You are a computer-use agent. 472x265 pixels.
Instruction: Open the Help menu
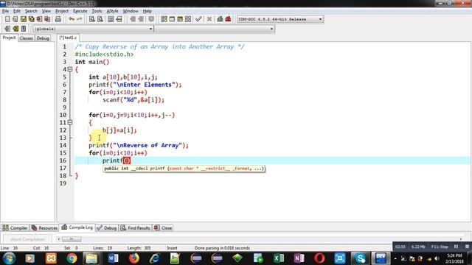tap(147, 11)
